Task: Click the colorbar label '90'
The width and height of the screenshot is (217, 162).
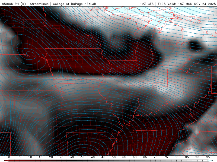Action: tap(197, 157)
